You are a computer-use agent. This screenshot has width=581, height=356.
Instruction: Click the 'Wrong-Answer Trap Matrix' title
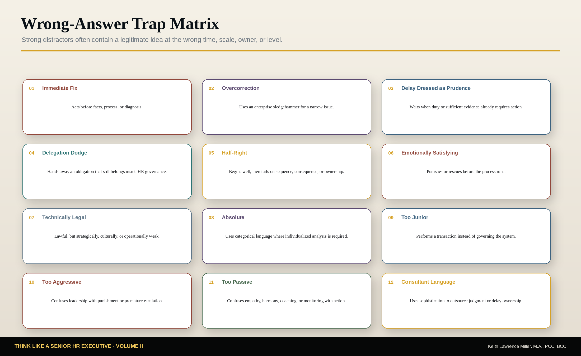(120, 24)
